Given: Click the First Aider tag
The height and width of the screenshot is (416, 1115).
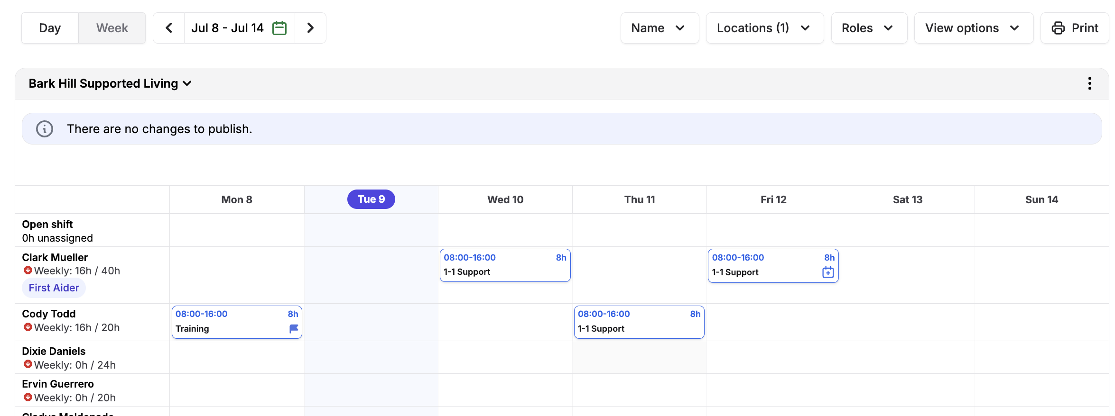Looking at the screenshot, I should [x=54, y=288].
